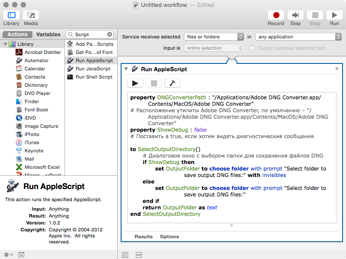Image resolution: width=346 pixels, height=259 pixels.
Task: Open the Media browser
Action: [x=31, y=15]
